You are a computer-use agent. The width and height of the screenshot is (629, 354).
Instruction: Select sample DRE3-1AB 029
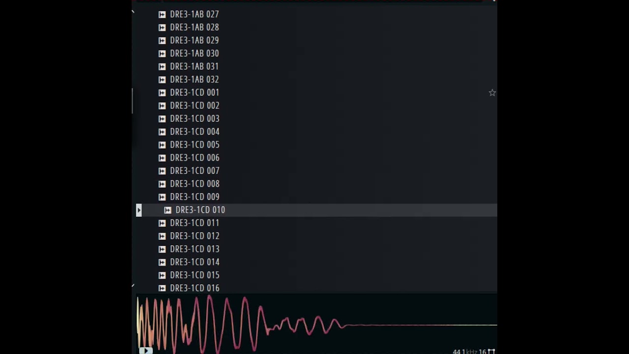[194, 40]
